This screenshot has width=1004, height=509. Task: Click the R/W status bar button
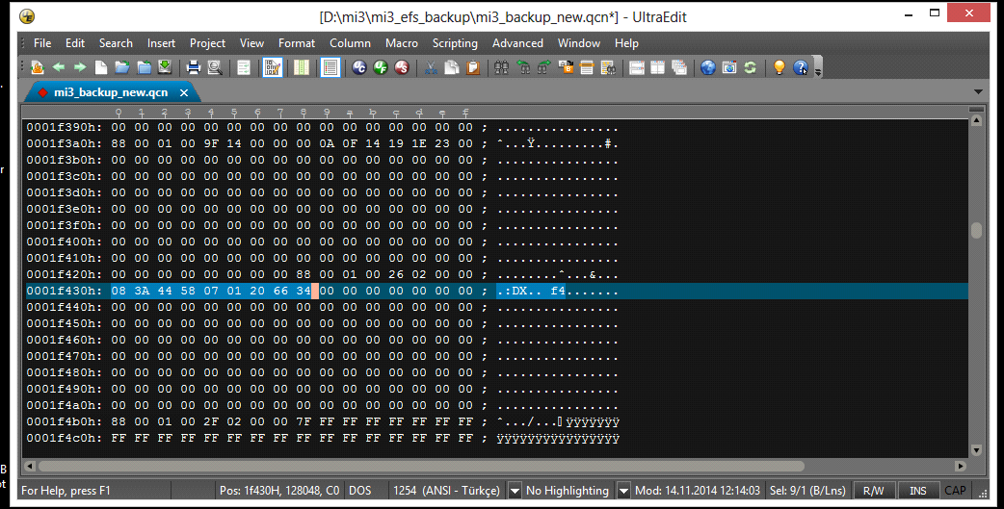[x=873, y=491]
